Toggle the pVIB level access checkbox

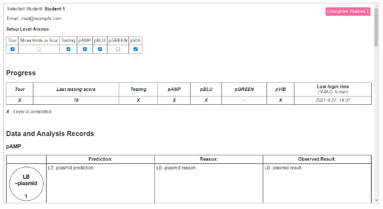click(136, 49)
